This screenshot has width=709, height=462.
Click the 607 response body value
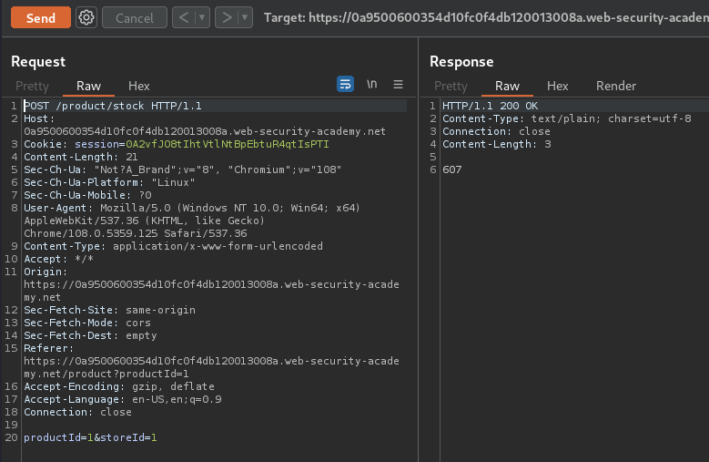click(x=451, y=169)
